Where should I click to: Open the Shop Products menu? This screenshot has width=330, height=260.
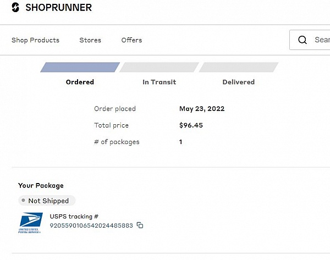tap(35, 40)
